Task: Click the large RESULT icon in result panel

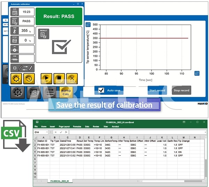Action: point(44,34)
